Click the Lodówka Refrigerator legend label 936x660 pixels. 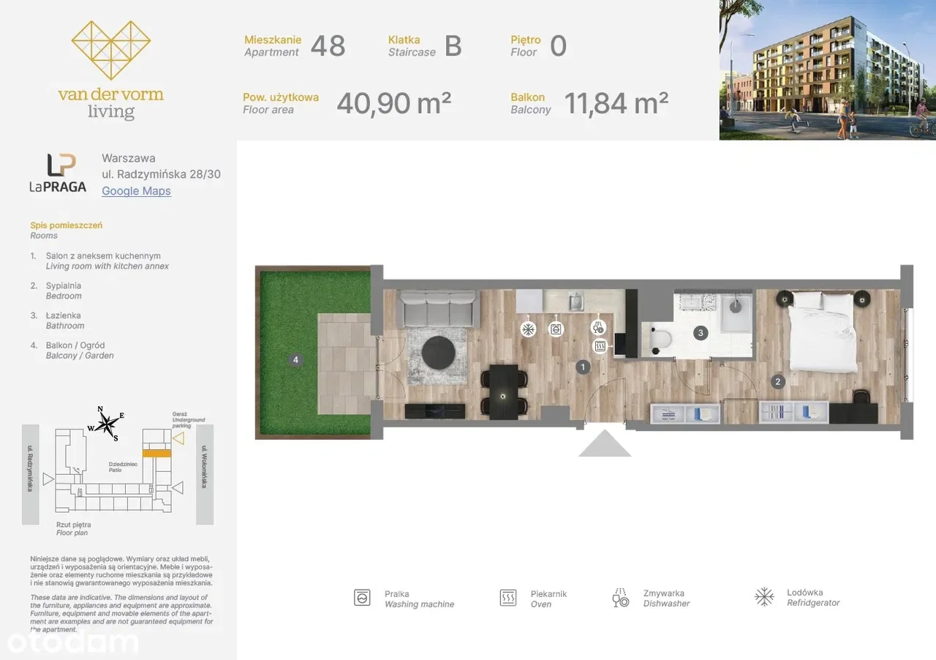point(813,598)
